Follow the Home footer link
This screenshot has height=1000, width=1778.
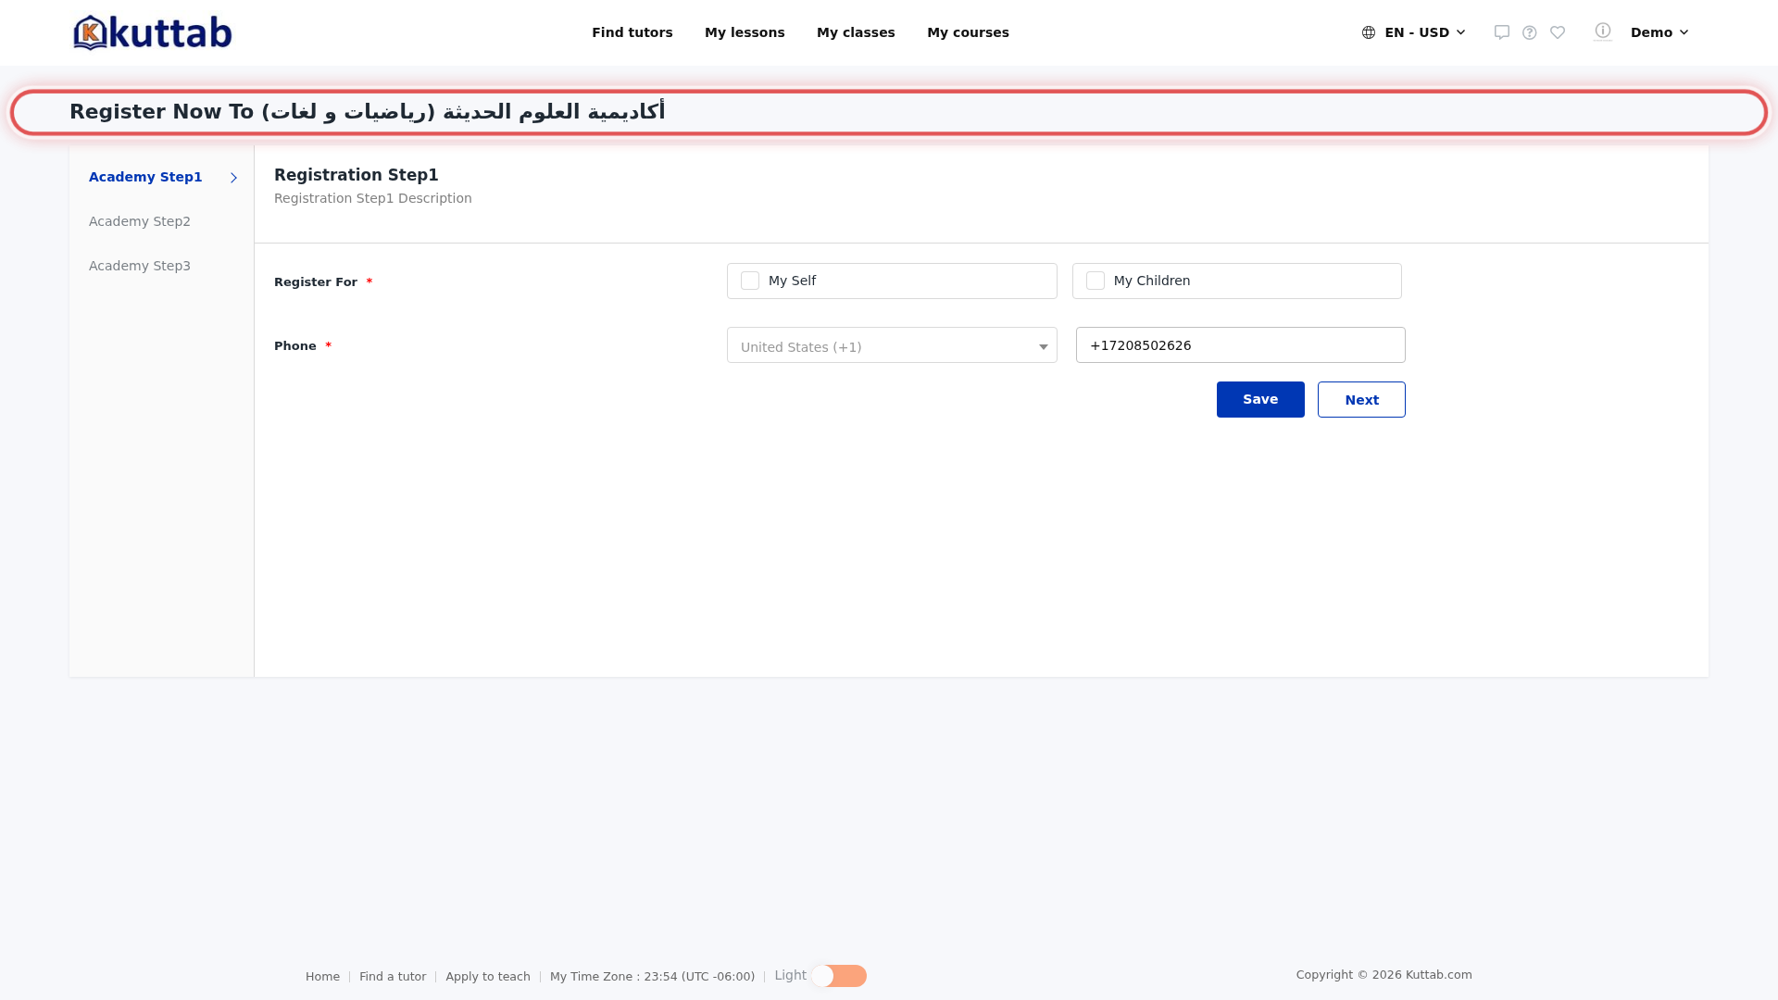[322, 977]
